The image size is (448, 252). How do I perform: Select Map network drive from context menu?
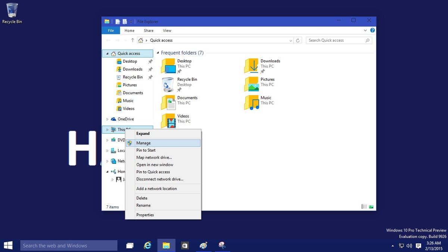tap(154, 157)
